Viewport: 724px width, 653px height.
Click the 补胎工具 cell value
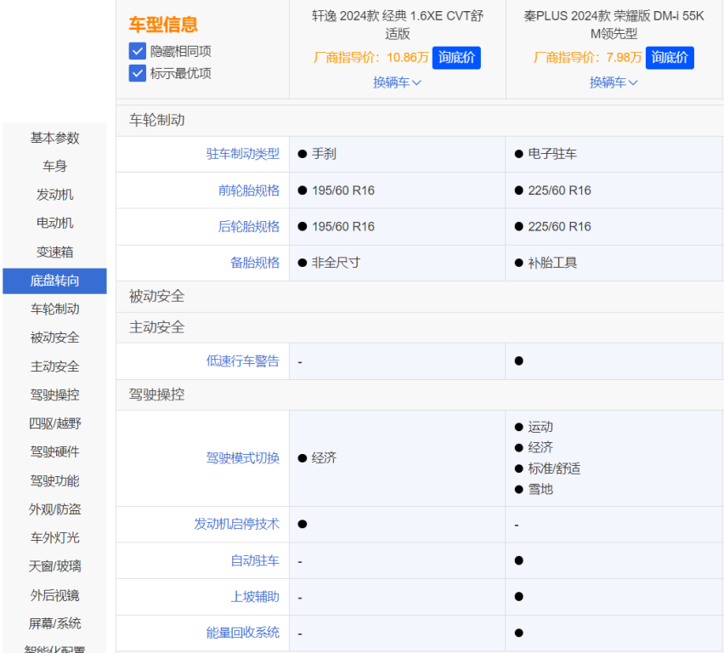[x=552, y=263]
